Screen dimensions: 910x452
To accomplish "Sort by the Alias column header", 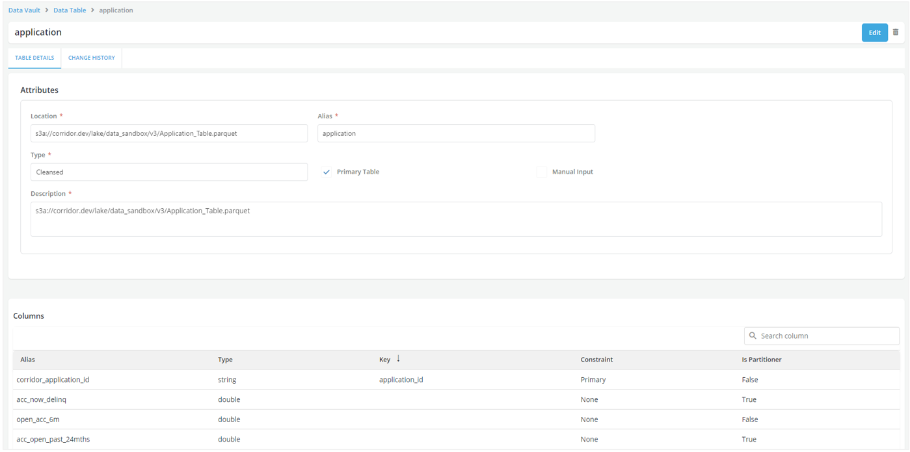I will 28,360.
